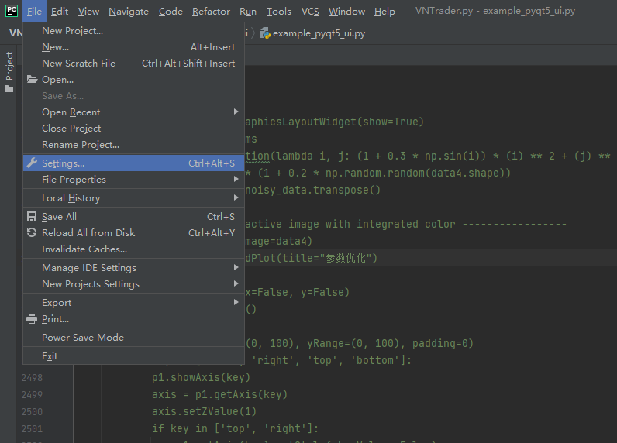Choose New Project from File menu

[72, 31]
